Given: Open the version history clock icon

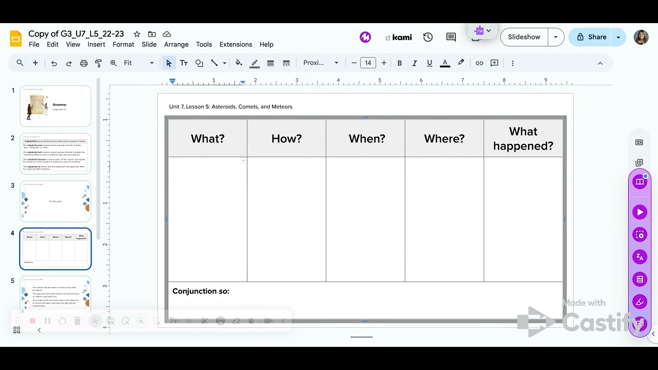Looking at the screenshot, I should 428,37.
